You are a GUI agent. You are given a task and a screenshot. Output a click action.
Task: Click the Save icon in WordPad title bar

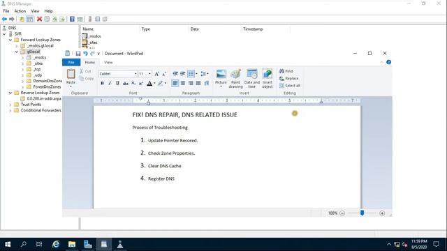point(78,54)
